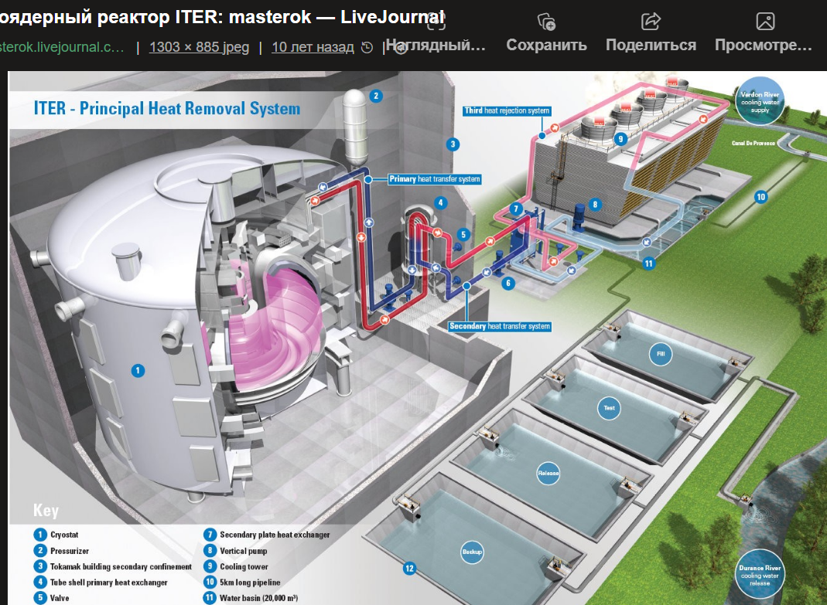Click "Tokamak building secondary confinement" key entry
Image resolution: width=827 pixels, height=605 pixels.
click(x=113, y=566)
